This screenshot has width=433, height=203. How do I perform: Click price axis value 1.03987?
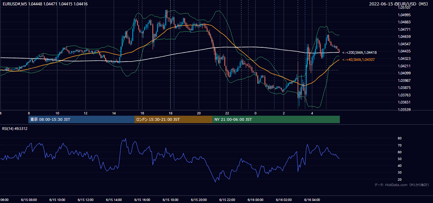coord(405,81)
